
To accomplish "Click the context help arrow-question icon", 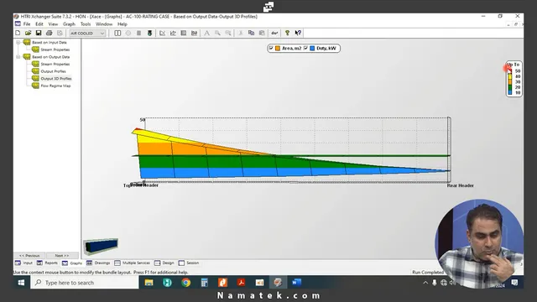I will point(298,33).
